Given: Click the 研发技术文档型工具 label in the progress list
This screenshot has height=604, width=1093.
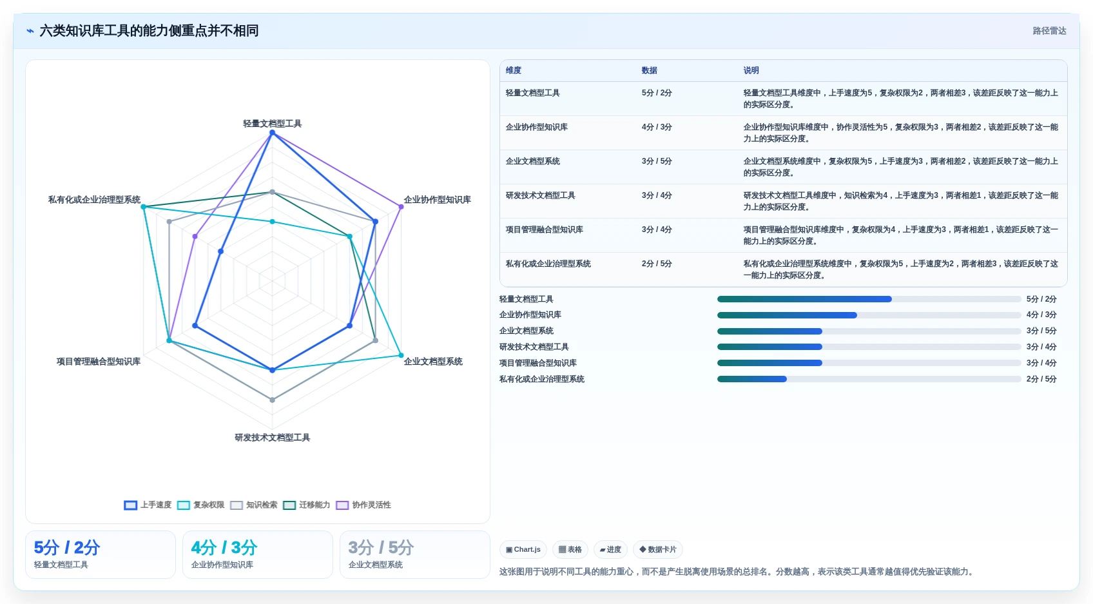Looking at the screenshot, I should tap(534, 347).
